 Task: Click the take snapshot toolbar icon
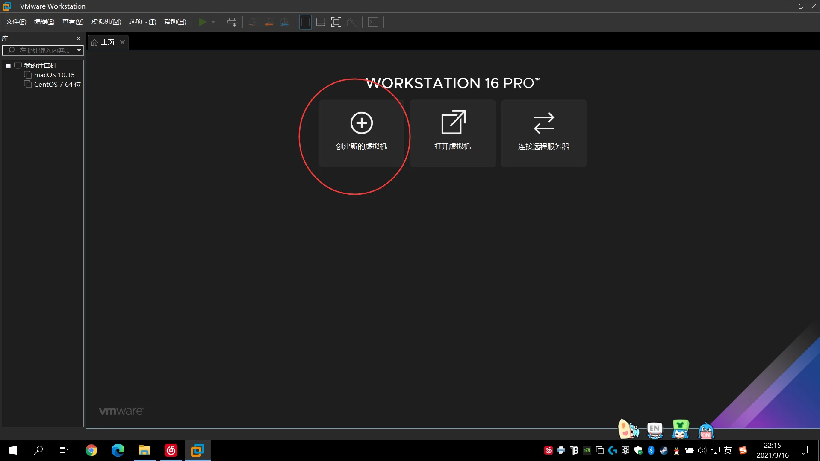coord(253,22)
